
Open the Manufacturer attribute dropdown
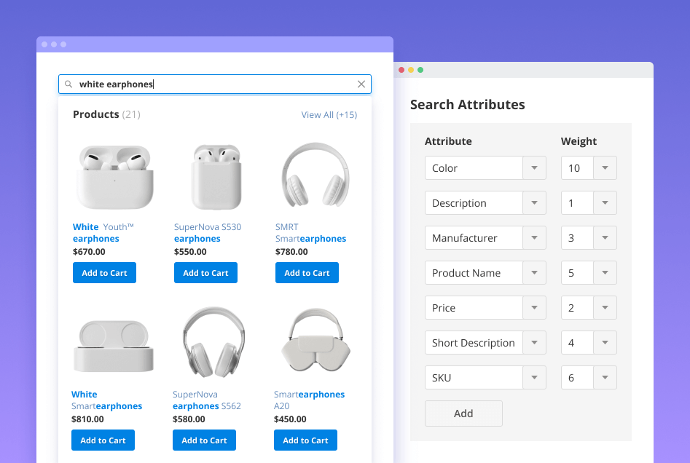(x=534, y=237)
